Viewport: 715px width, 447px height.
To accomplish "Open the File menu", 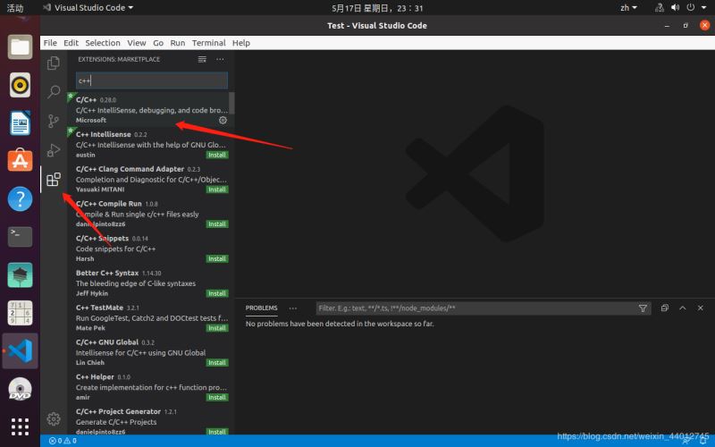I will [x=50, y=43].
